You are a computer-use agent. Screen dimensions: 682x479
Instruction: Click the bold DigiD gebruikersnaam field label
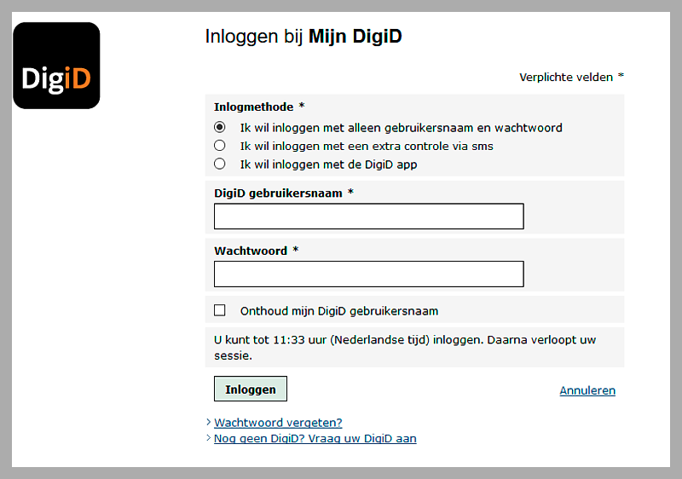(278, 193)
